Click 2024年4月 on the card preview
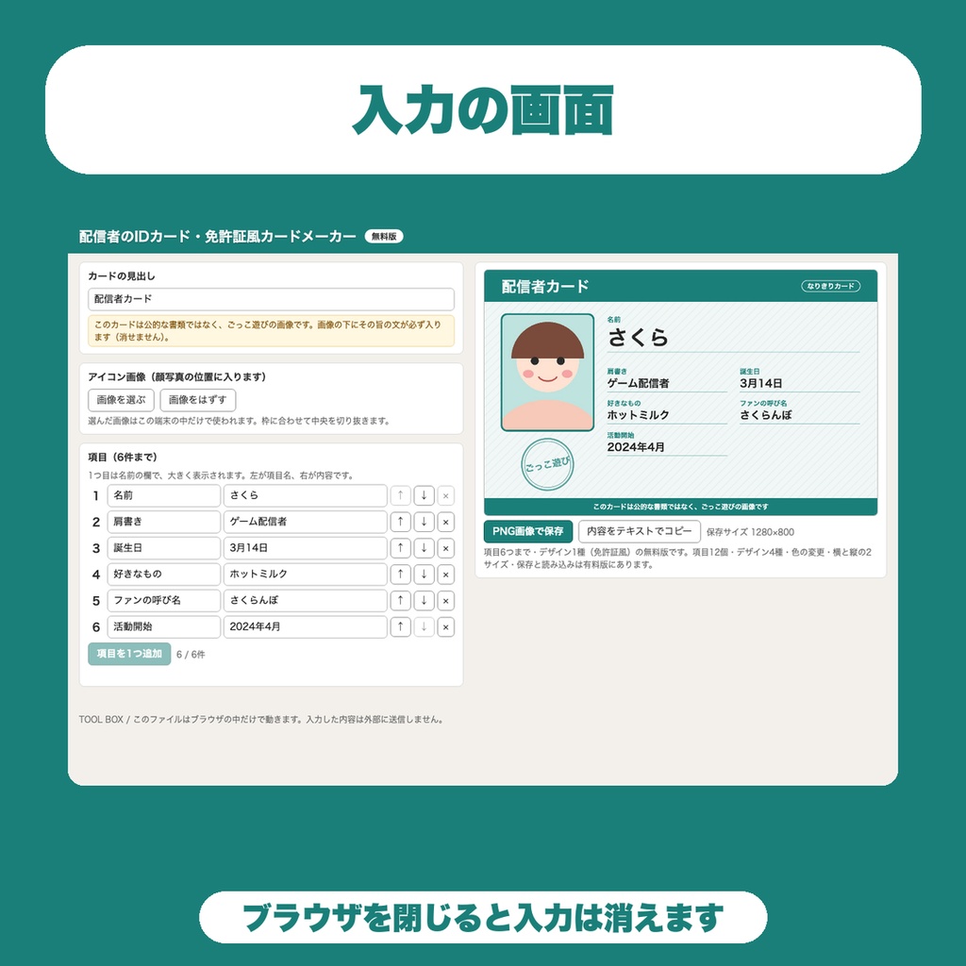 pos(636,447)
